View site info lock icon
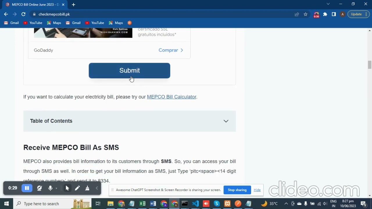The image size is (372, 209). 34,14
